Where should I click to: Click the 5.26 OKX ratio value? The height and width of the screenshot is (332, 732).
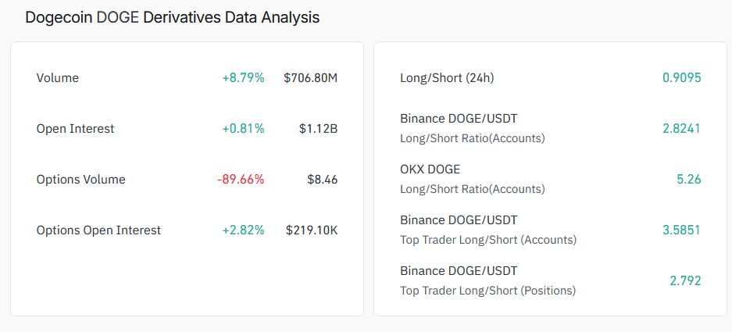(x=689, y=180)
